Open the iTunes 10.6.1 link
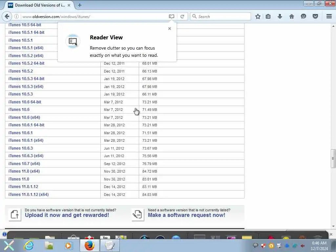 tap(21, 133)
